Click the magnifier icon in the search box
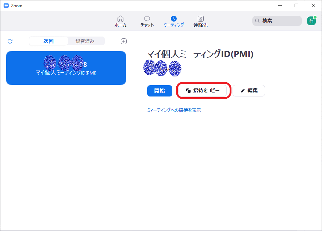 pyautogui.click(x=257, y=21)
